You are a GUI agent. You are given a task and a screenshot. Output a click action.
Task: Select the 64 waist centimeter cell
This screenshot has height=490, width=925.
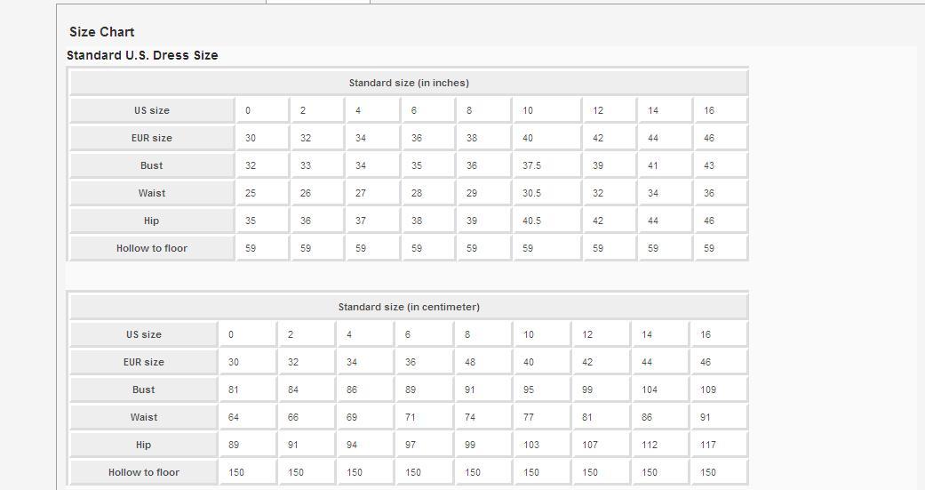point(234,417)
